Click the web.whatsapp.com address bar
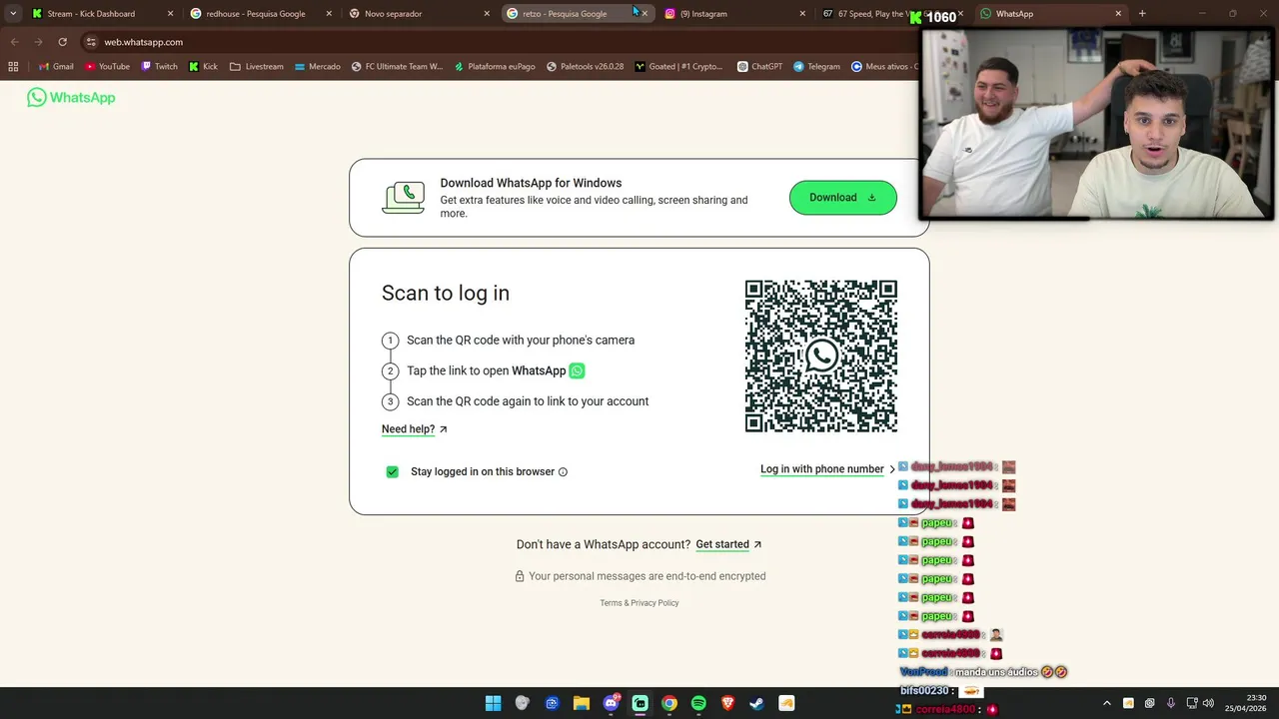 point(500,42)
